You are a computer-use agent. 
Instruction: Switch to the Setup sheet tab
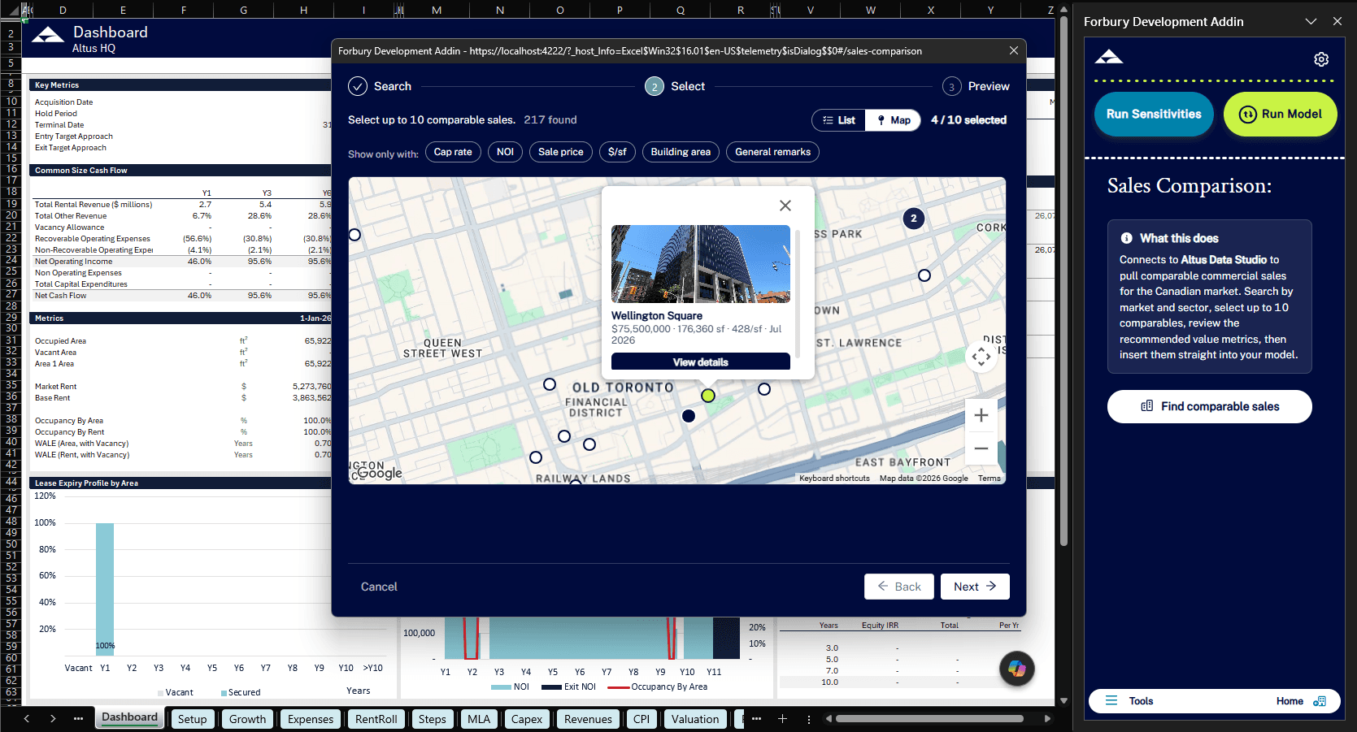coord(193,719)
